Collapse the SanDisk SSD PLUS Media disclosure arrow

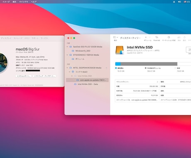(x=67, y=47)
